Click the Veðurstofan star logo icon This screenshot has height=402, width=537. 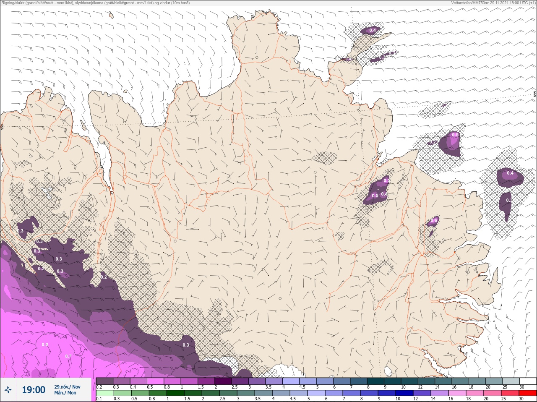coord(8,390)
